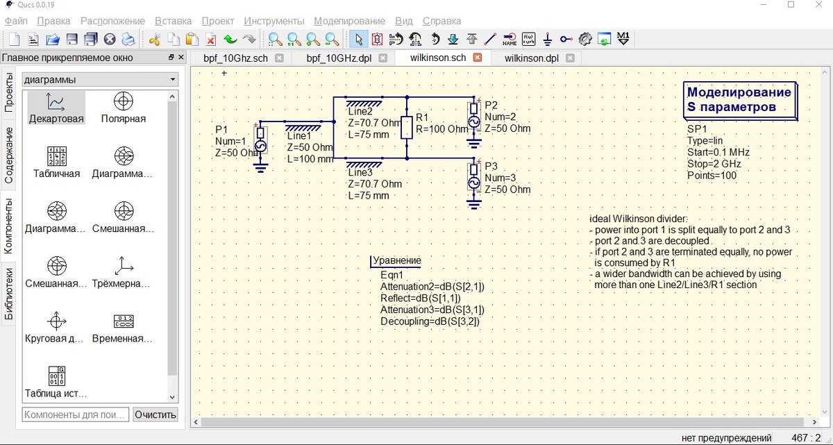Zoom to fit the whole page
Image resolution: width=833 pixels, height=445 pixels.
pos(276,39)
